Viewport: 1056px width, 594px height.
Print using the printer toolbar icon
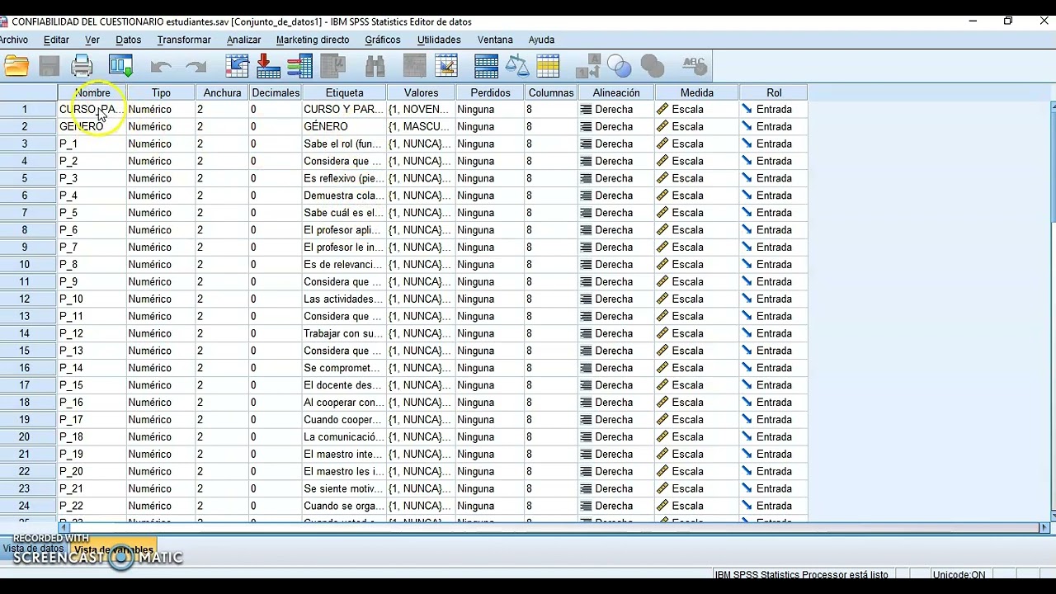click(x=82, y=66)
